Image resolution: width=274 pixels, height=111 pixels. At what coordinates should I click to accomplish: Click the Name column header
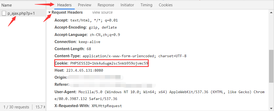pyautogui.click(x=7, y=5)
